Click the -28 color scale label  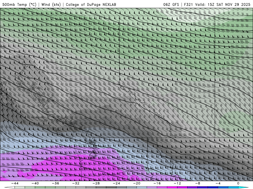[96, 183]
